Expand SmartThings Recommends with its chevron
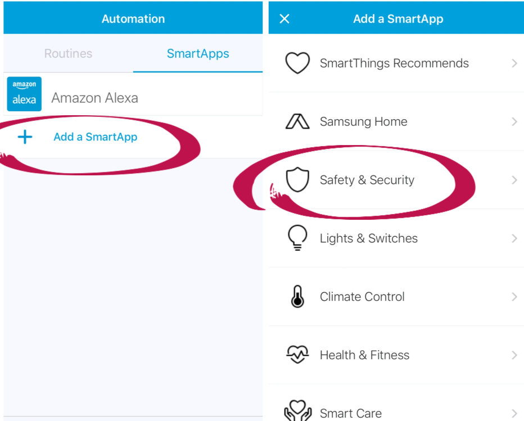 click(514, 63)
